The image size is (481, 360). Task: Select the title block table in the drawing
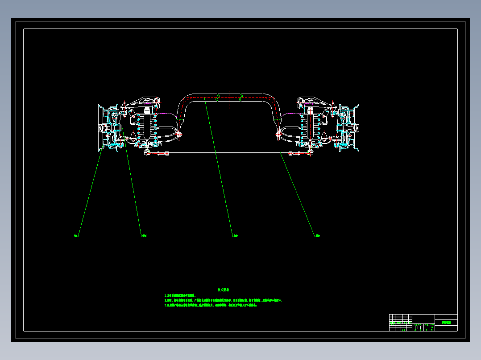click(423, 323)
